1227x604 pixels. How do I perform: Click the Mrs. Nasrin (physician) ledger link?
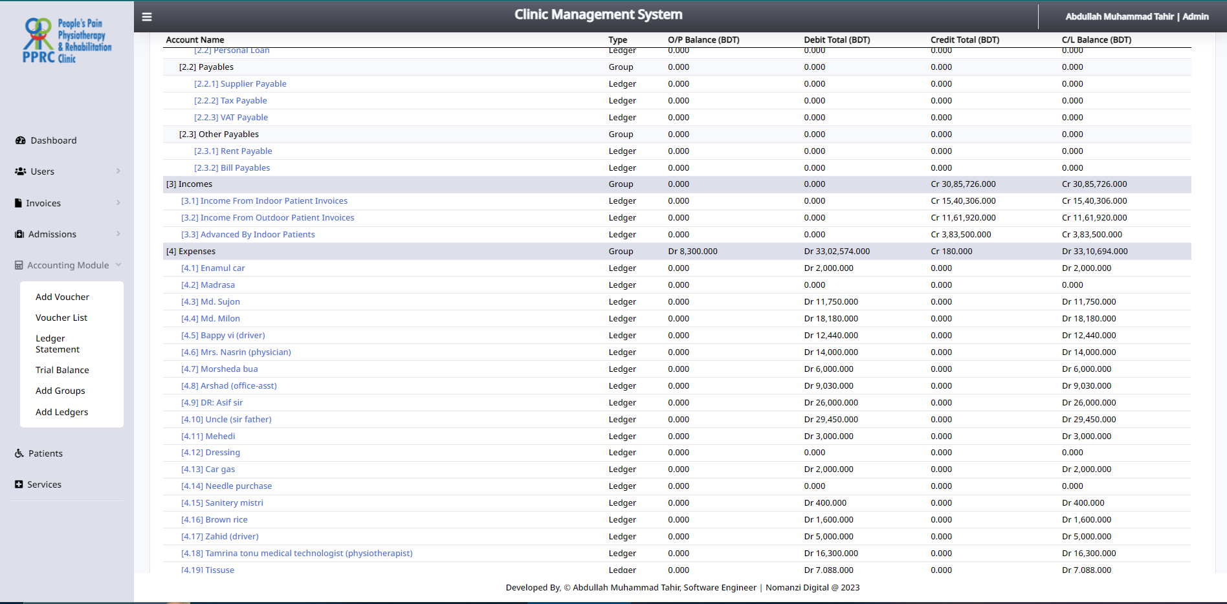pos(236,352)
